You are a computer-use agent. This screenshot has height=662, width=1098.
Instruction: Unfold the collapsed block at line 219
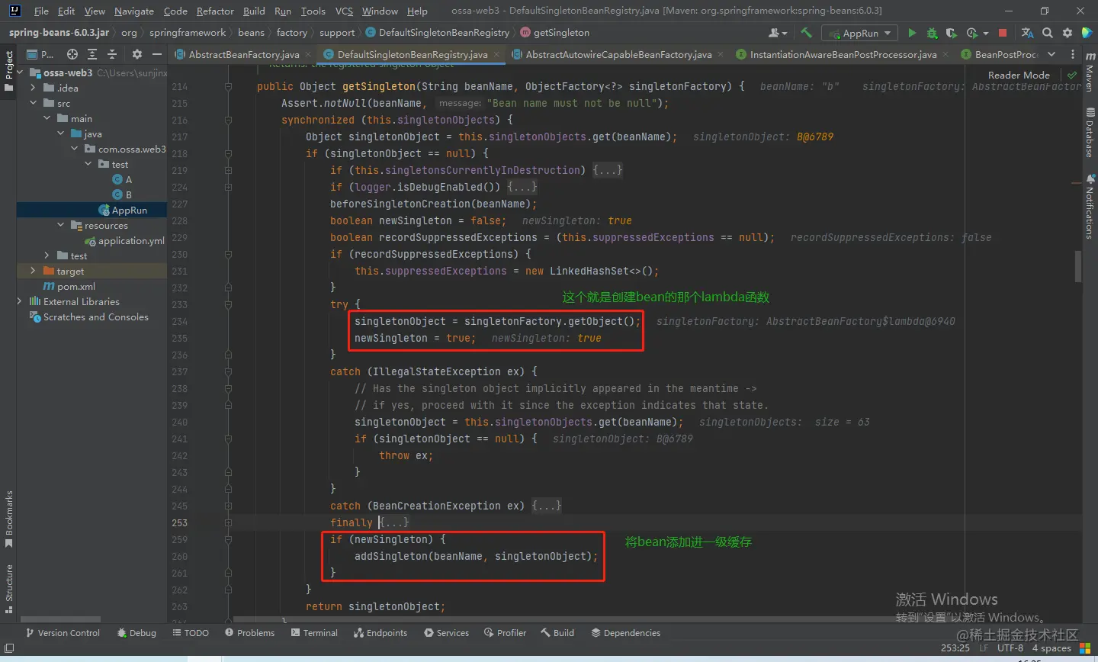(x=228, y=171)
